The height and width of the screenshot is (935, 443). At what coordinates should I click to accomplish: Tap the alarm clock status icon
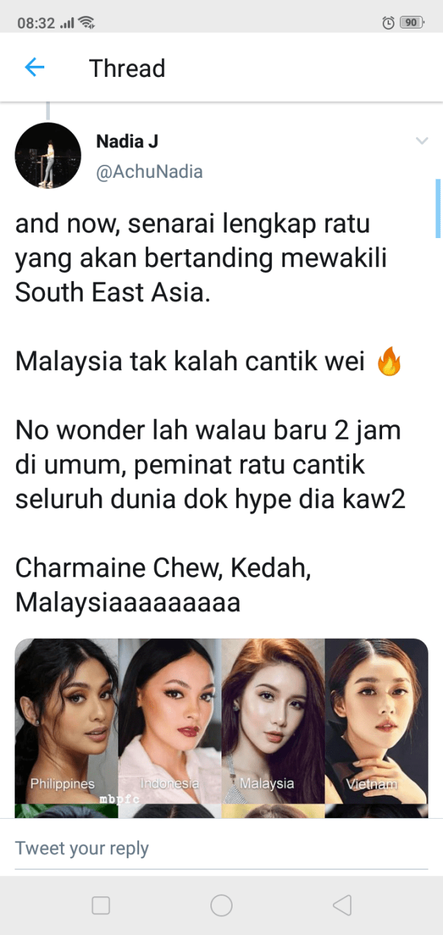point(388,23)
